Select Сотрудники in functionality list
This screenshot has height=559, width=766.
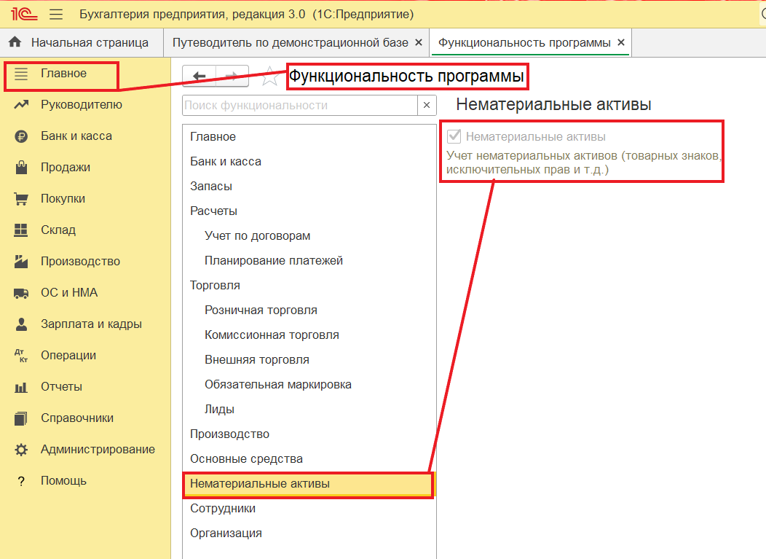309,509
